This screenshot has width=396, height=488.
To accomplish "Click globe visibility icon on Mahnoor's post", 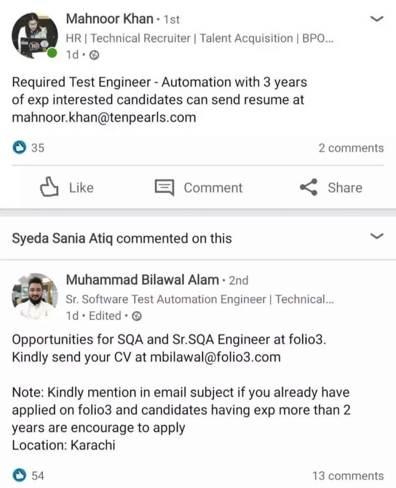I will tap(94, 55).
